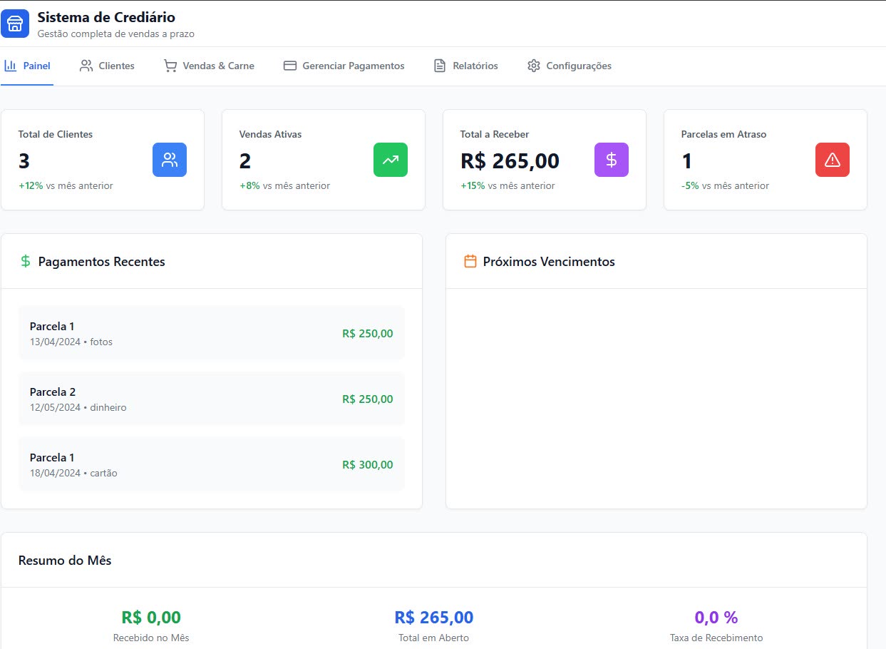Click the orange calendar icon beside Próximos Vencimentos
The image size is (886, 649).
click(470, 262)
